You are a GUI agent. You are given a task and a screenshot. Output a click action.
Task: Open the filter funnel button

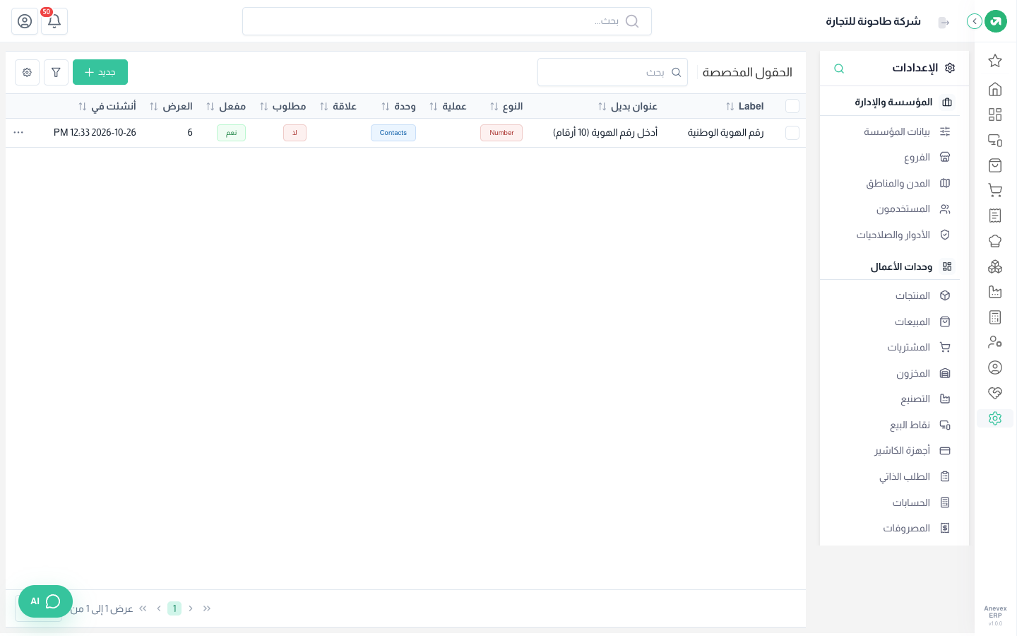56,72
